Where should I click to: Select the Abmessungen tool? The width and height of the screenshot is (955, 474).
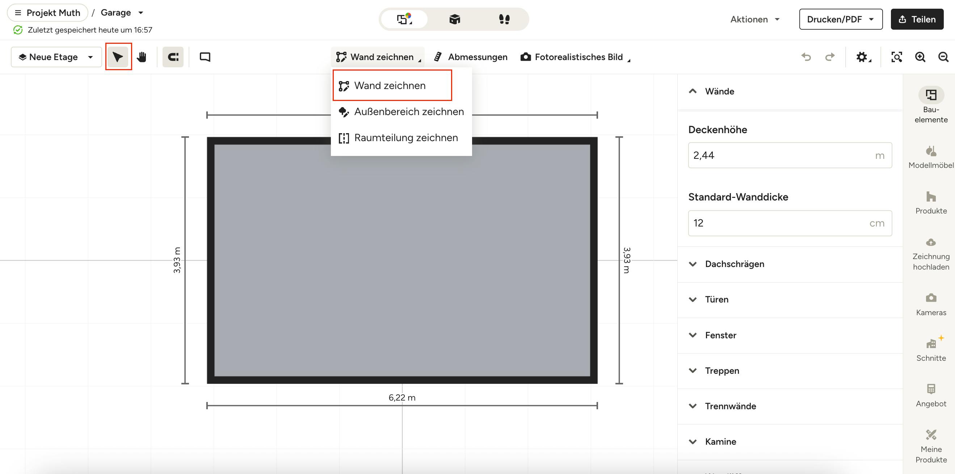(x=471, y=57)
